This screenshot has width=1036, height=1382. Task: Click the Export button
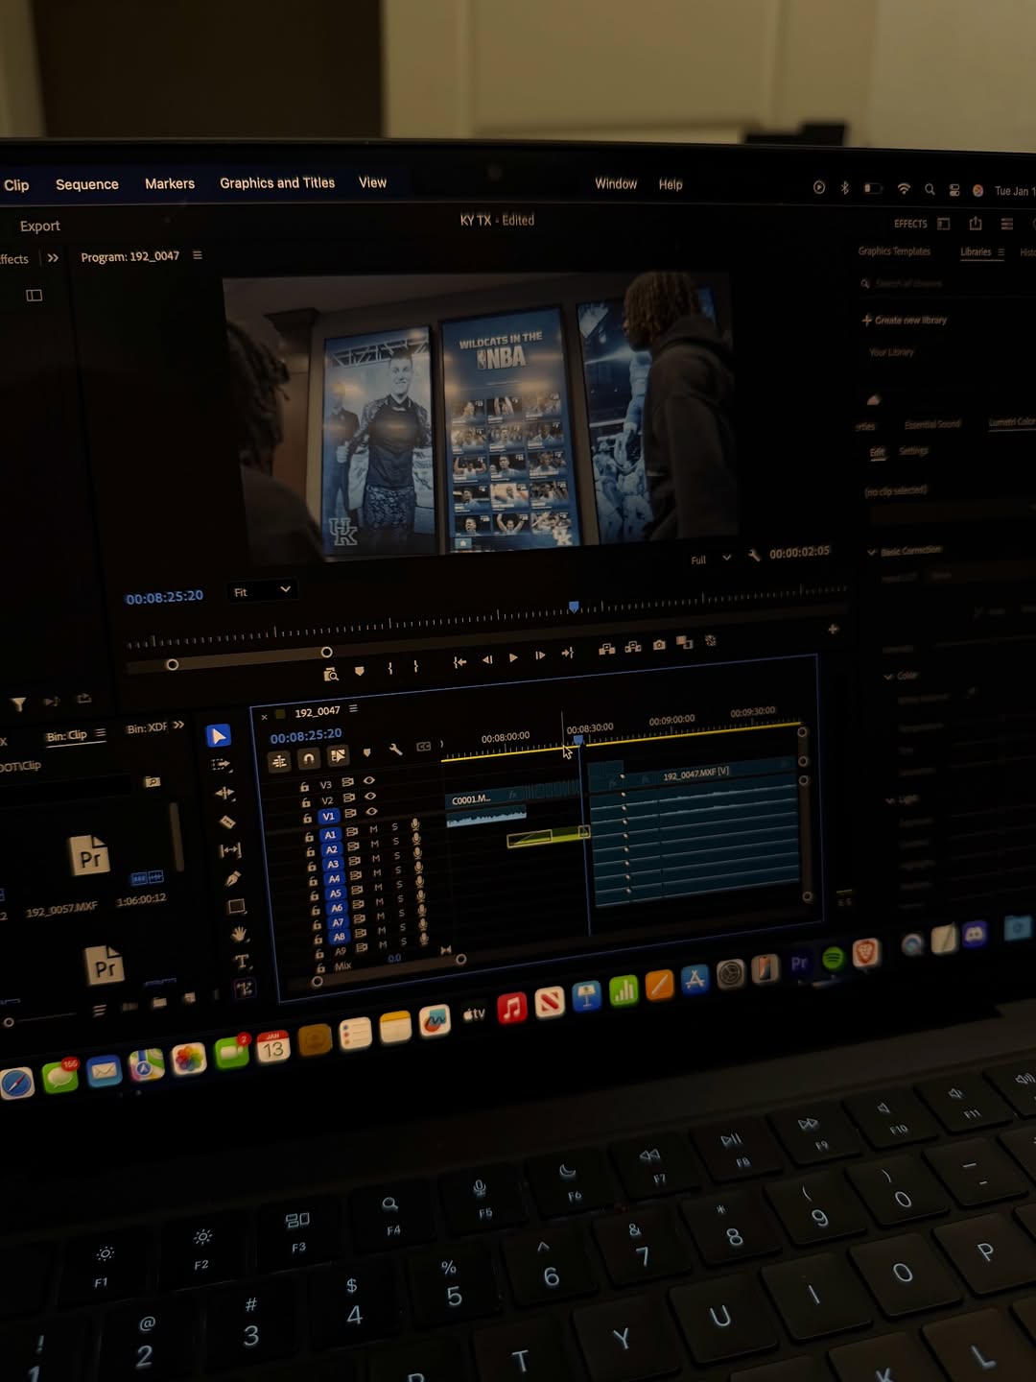(40, 226)
